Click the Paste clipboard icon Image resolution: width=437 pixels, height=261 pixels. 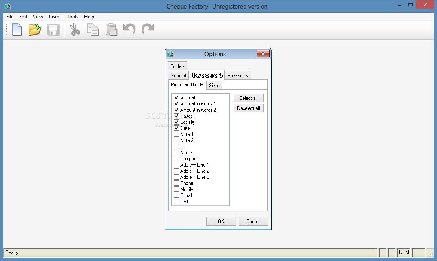111,30
